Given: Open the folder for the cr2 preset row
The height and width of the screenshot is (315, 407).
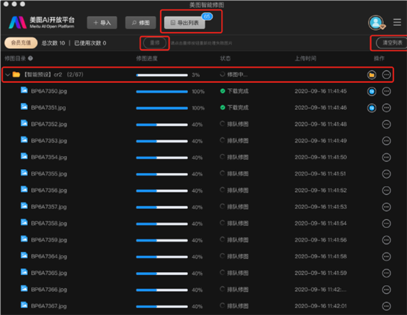Looking at the screenshot, I should (372, 75).
